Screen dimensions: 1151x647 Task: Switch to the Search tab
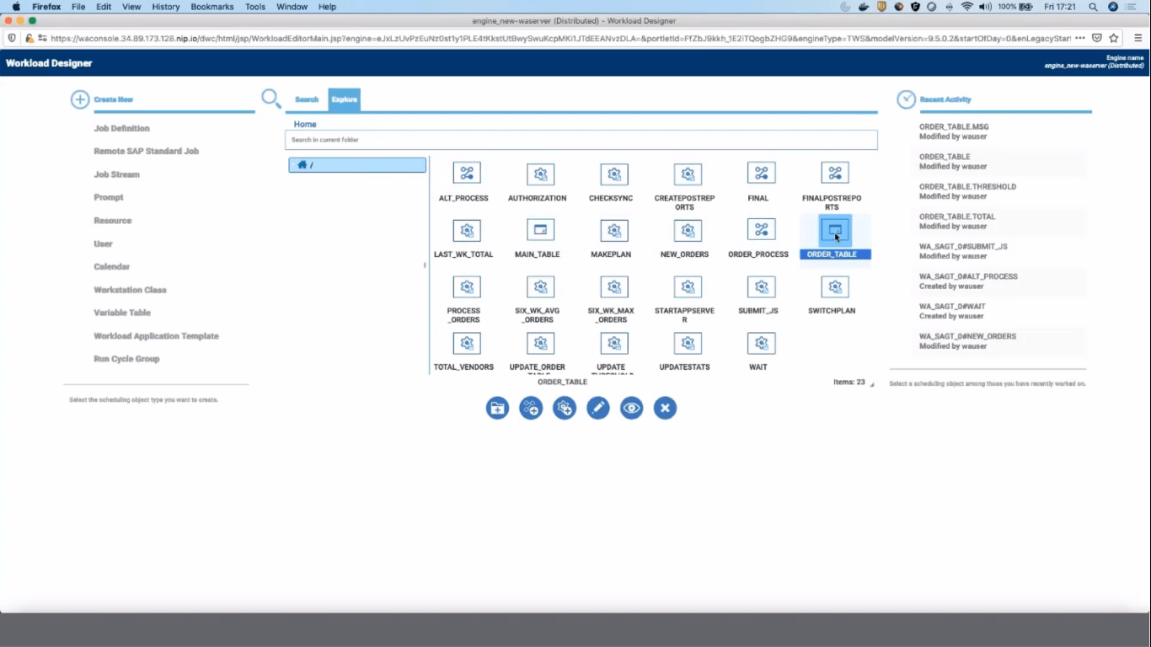coord(307,99)
